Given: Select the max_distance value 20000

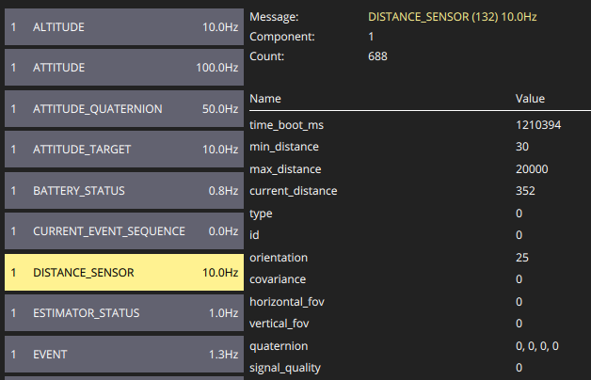Looking at the screenshot, I should pyautogui.click(x=532, y=169).
